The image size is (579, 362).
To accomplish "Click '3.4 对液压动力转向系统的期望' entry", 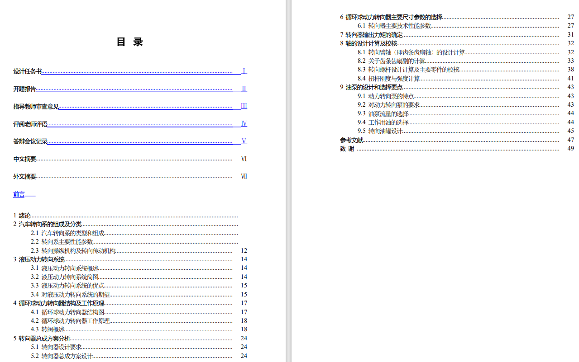I will point(139,295).
